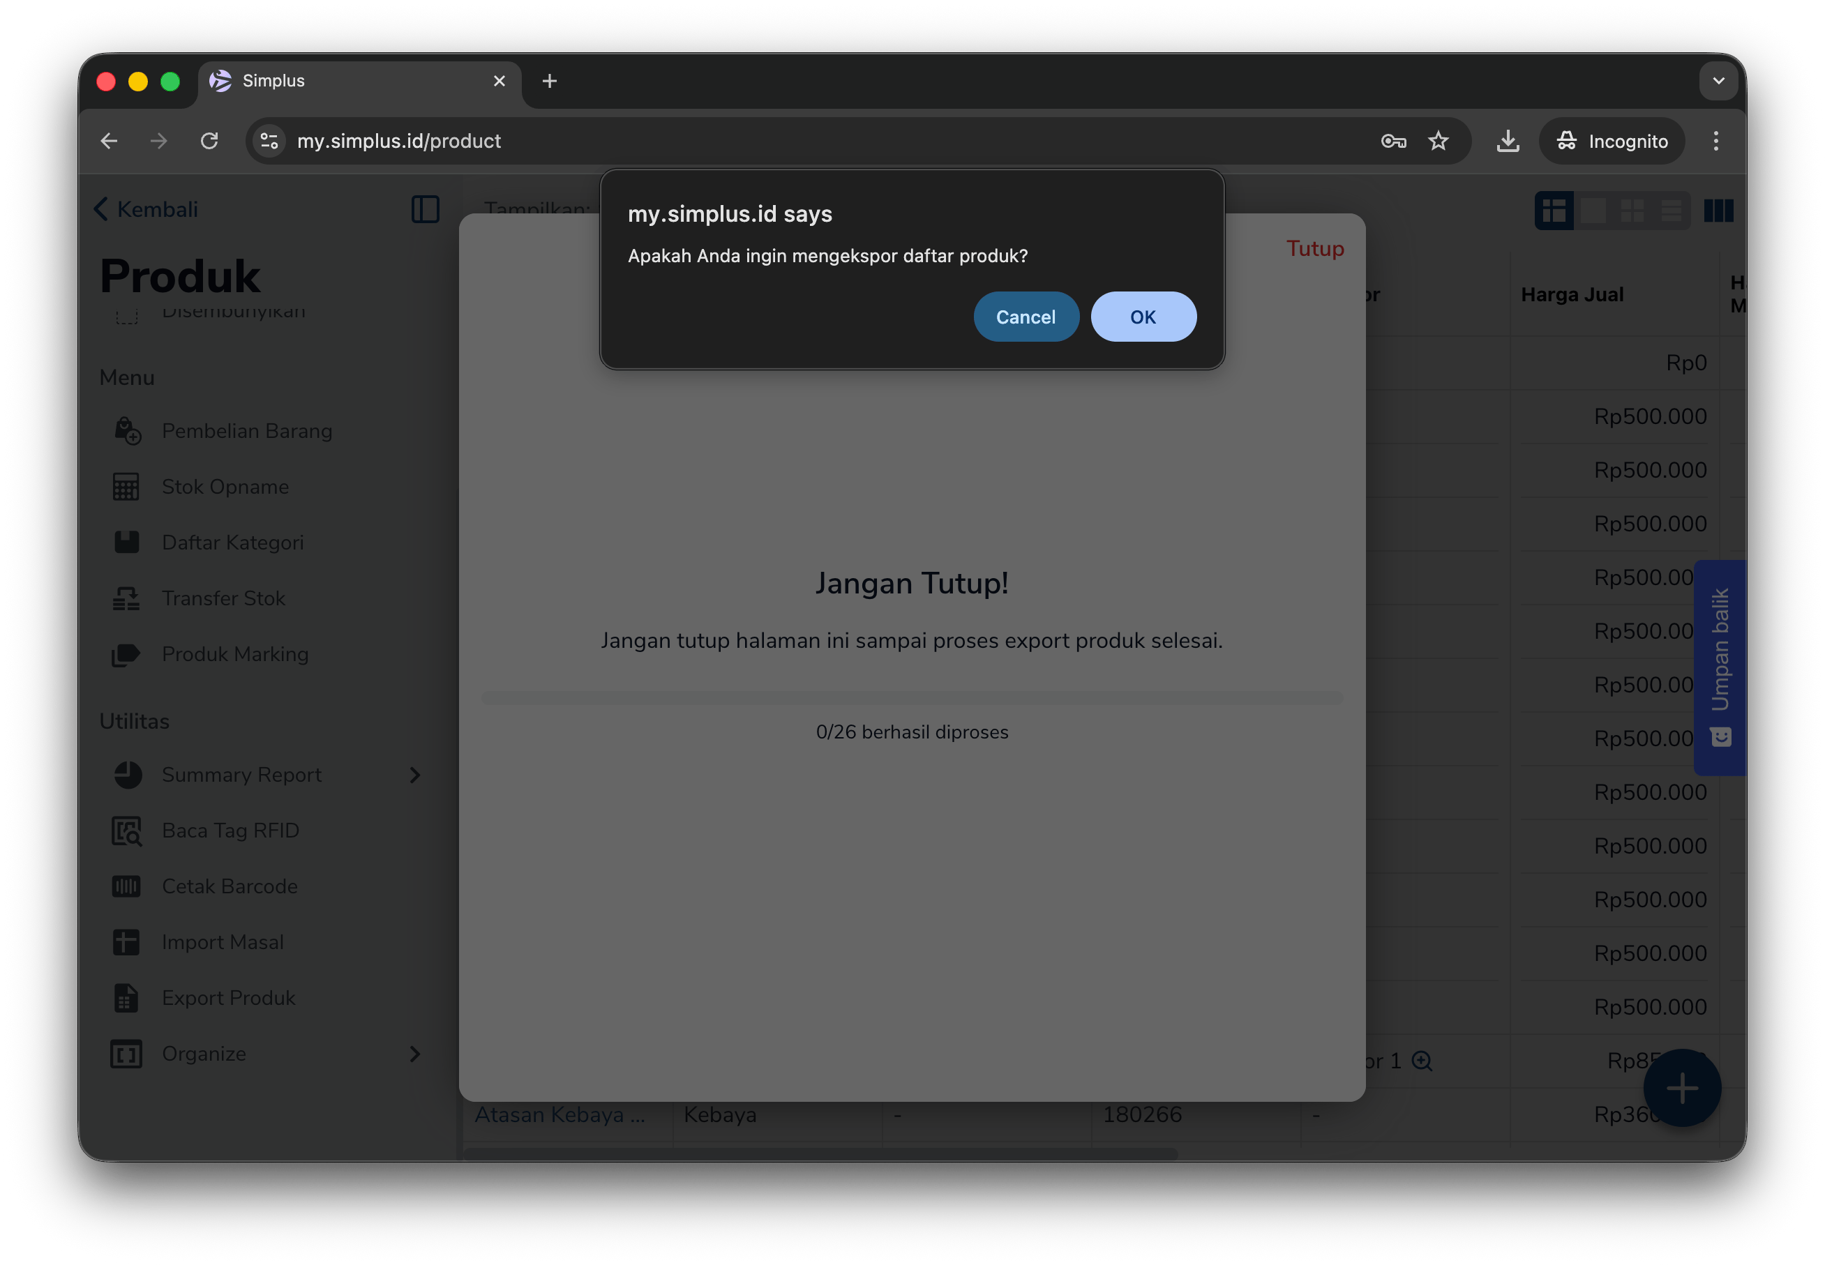1825x1265 pixels.
Task: Open a new browser tab
Action: (x=550, y=81)
